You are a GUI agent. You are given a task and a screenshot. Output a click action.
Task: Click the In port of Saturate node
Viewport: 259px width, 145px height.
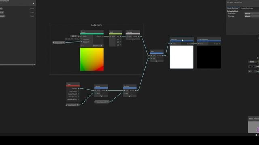pos(171,43)
